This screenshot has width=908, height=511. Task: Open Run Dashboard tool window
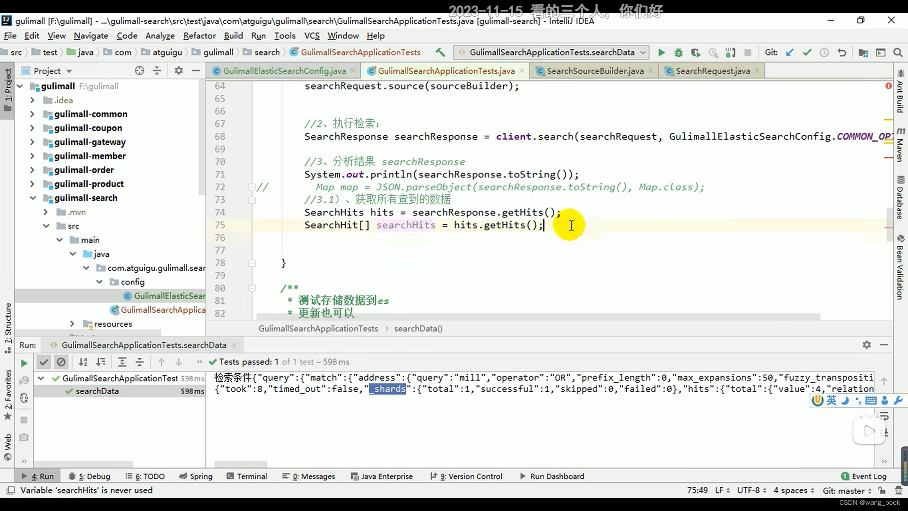click(551, 476)
